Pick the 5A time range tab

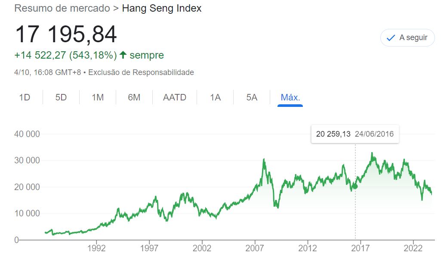click(252, 97)
